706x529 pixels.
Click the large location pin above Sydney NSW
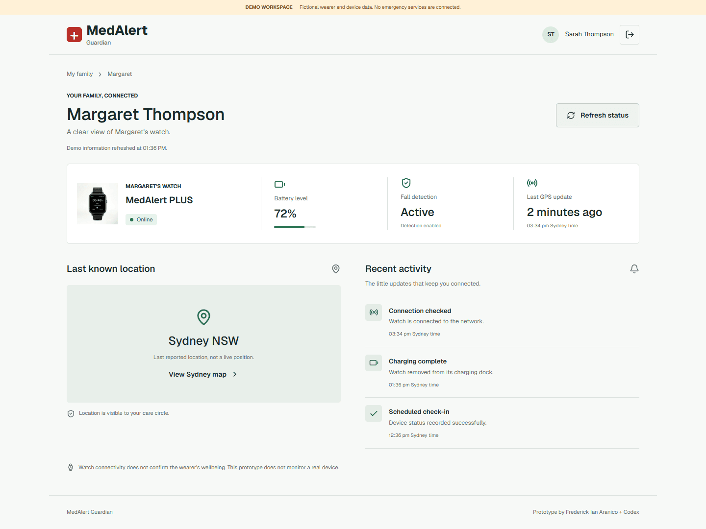click(x=203, y=317)
